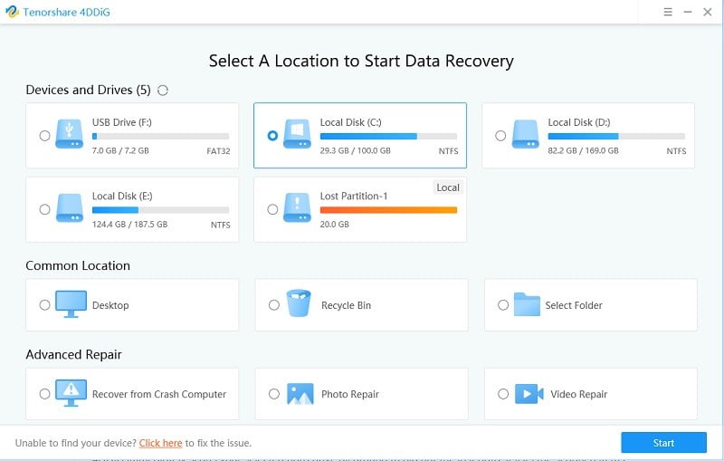The height and width of the screenshot is (461, 724).
Task: Follow the "Click here" link
Action: pos(161,443)
